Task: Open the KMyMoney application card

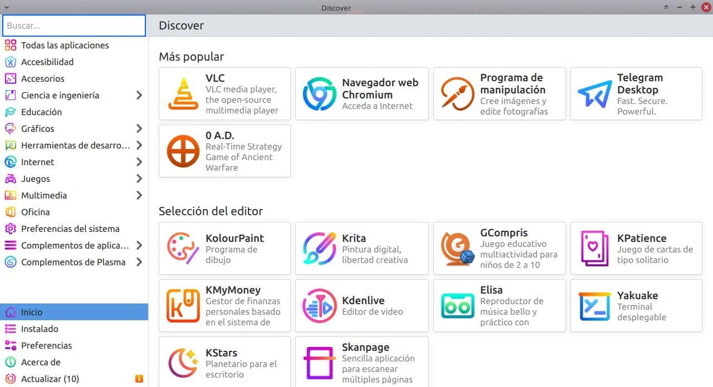Action: pos(224,306)
